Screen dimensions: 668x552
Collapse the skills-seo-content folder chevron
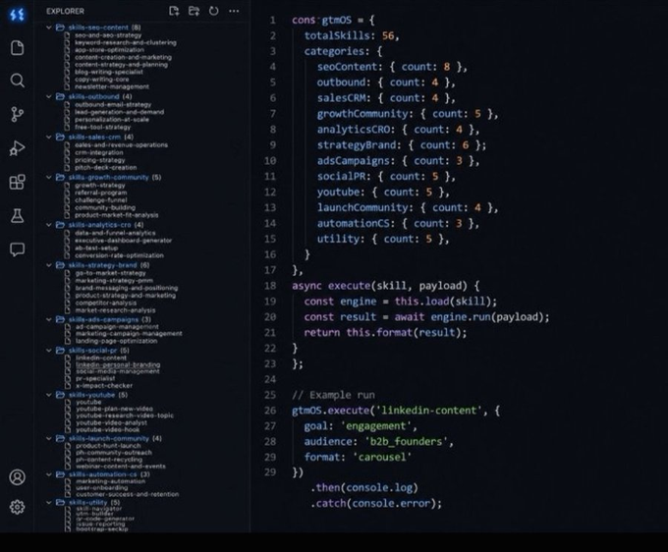tap(49, 28)
